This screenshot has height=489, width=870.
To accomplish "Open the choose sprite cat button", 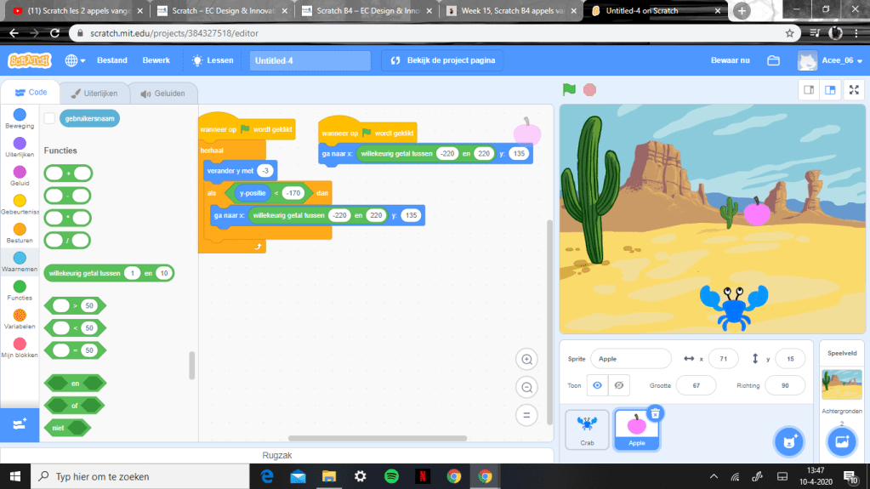I will pyautogui.click(x=789, y=442).
